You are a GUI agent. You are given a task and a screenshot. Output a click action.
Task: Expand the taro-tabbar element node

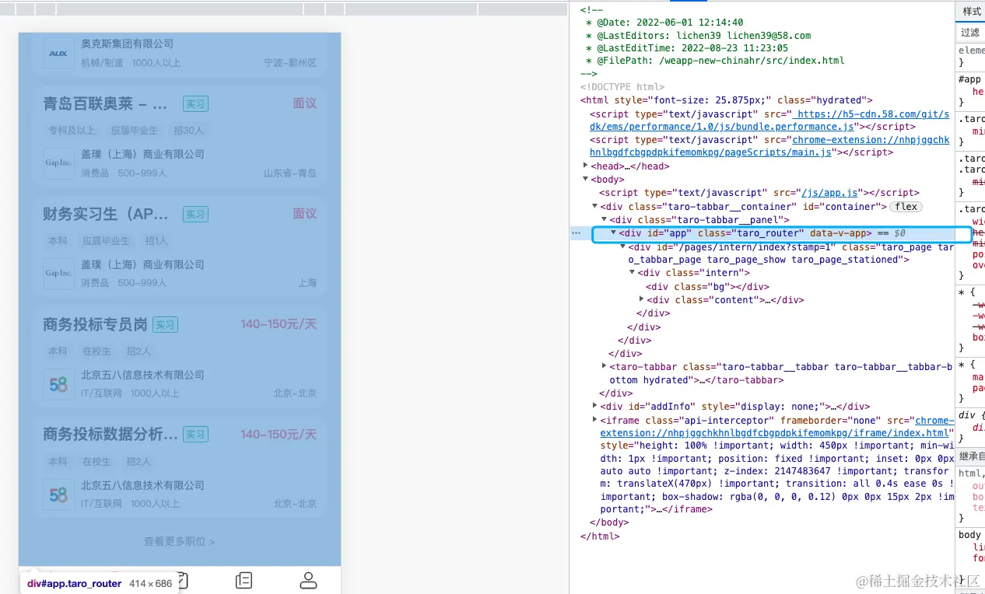(x=605, y=367)
